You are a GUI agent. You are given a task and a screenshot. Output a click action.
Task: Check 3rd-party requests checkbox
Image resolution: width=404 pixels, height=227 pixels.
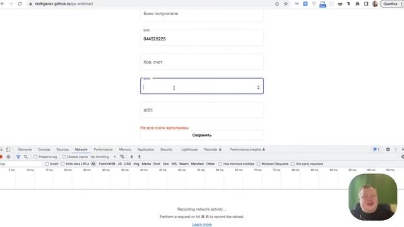(x=293, y=164)
